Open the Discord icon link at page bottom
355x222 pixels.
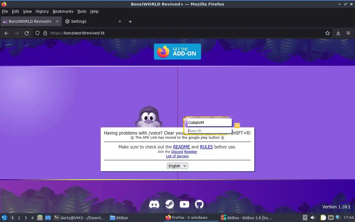click(154, 205)
